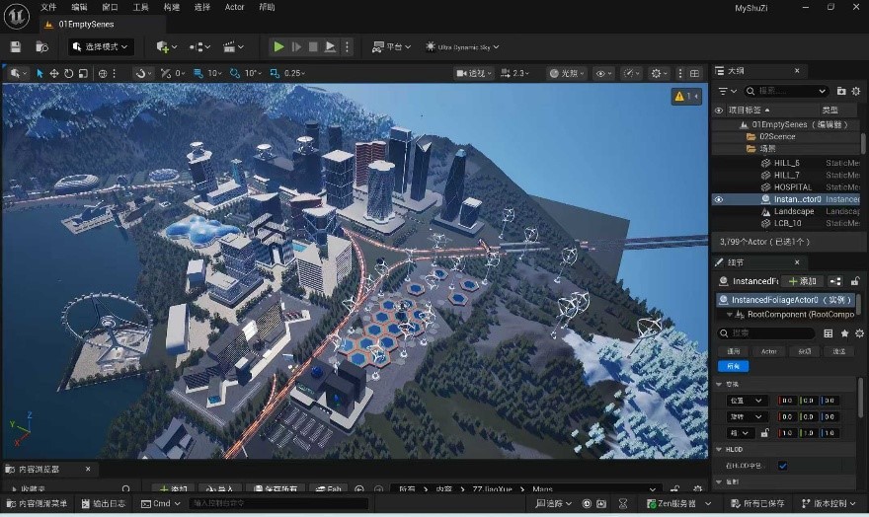Toggle the scale lock icon in the transform section
The image size is (869, 517).
coord(763,433)
